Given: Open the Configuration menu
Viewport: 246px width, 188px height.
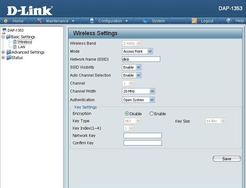Looking at the screenshot, I should [x=109, y=21].
